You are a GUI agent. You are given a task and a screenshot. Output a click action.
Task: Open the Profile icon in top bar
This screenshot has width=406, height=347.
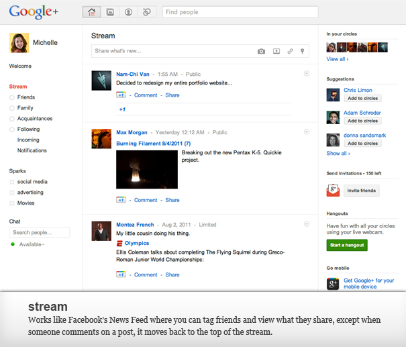coord(128,12)
